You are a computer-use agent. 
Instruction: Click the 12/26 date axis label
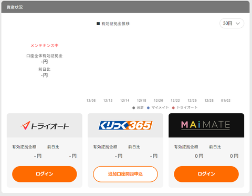192,101
